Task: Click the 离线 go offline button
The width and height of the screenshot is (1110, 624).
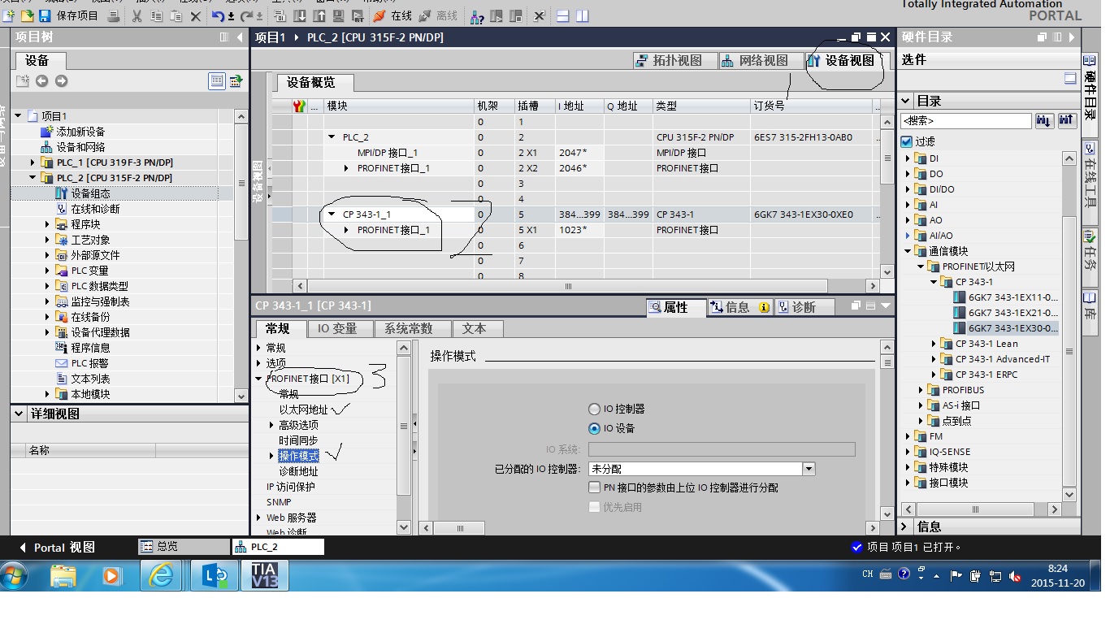Action: pos(439,15)
